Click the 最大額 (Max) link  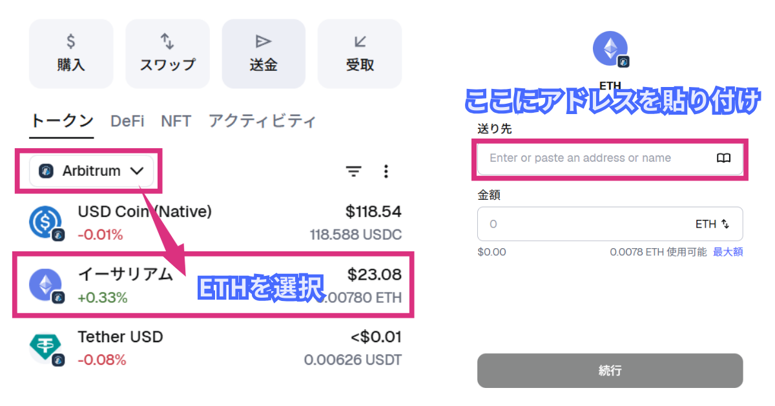tap(728, 252)
